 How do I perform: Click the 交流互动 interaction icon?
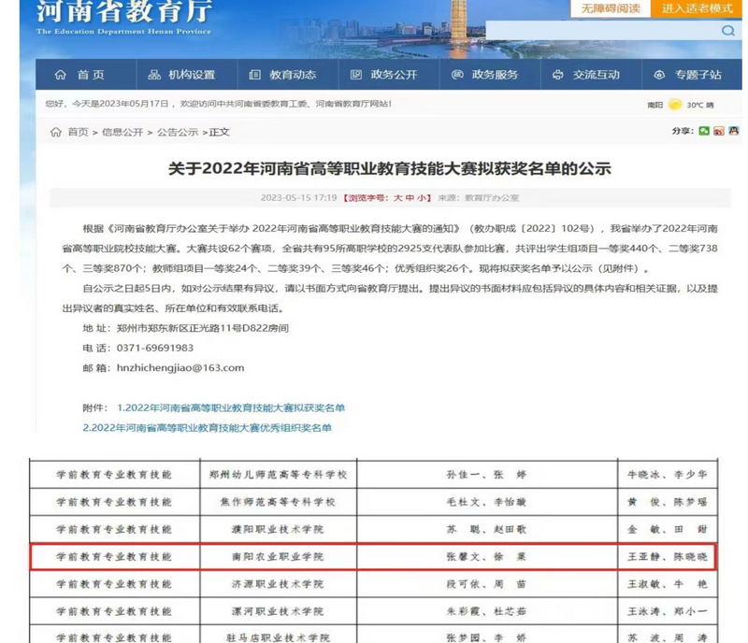click(557, 75)
